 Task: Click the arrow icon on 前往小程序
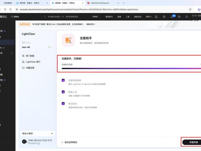pyautogui.click(x=52, y=134)
